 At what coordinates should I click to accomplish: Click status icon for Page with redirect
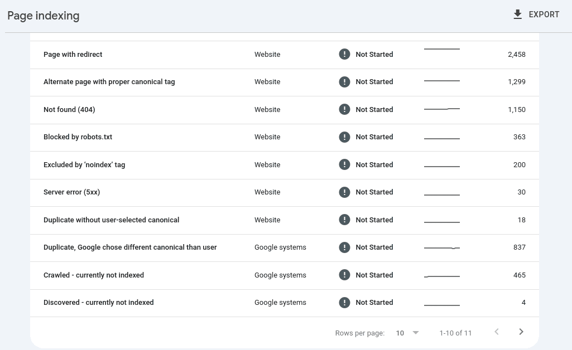[344, 54]
